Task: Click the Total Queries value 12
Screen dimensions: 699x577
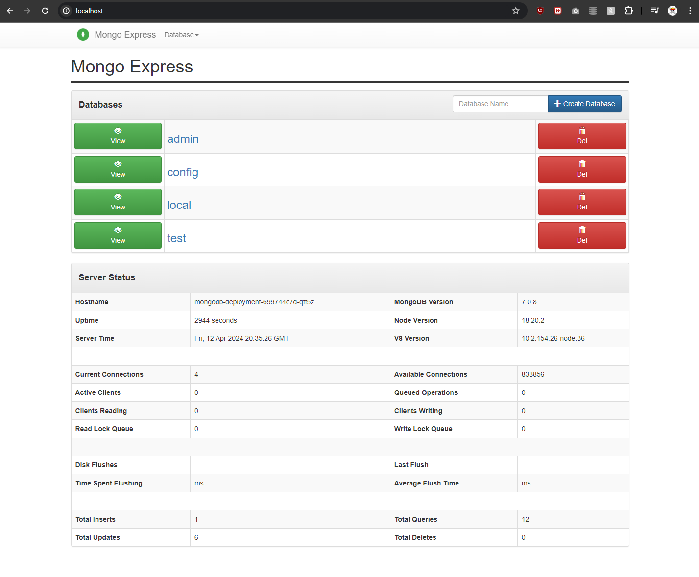Action: 525,519
